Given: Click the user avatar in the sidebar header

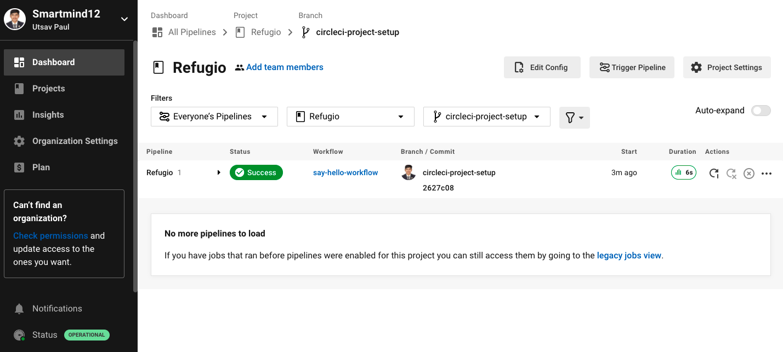Looking at the screenshot, I should [x=15, y=19].
